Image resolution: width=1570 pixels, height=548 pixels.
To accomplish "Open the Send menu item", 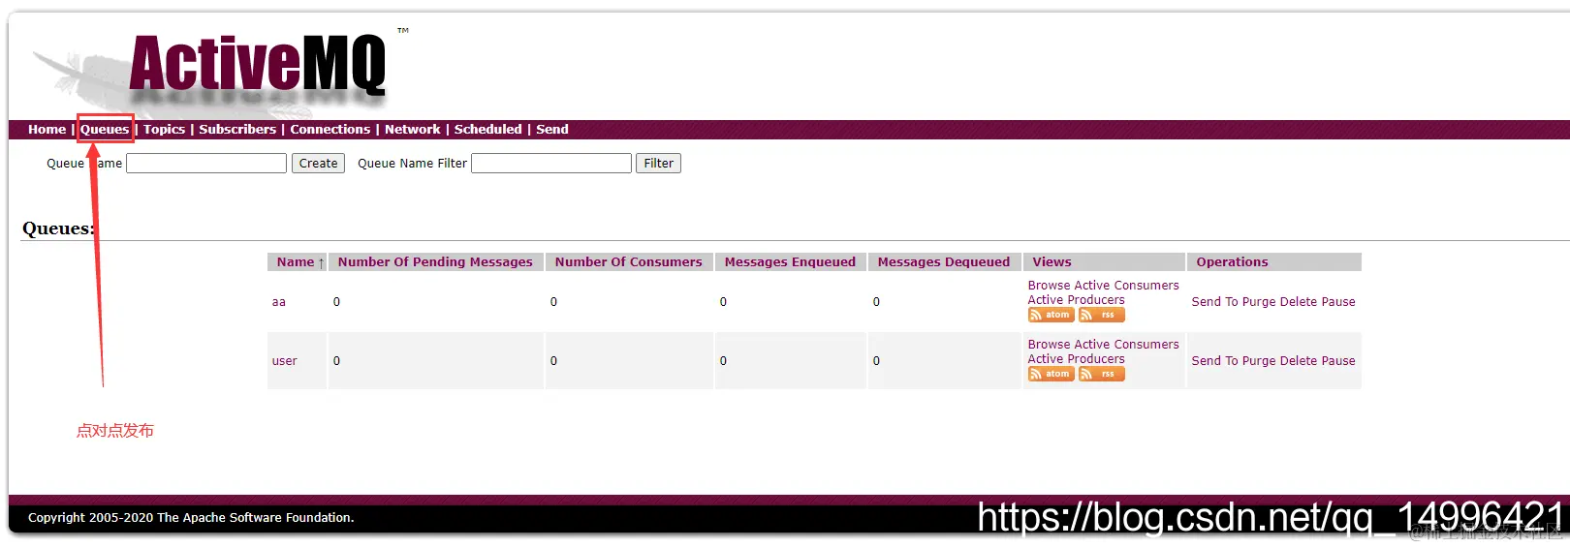I will [x=552, y=129].
